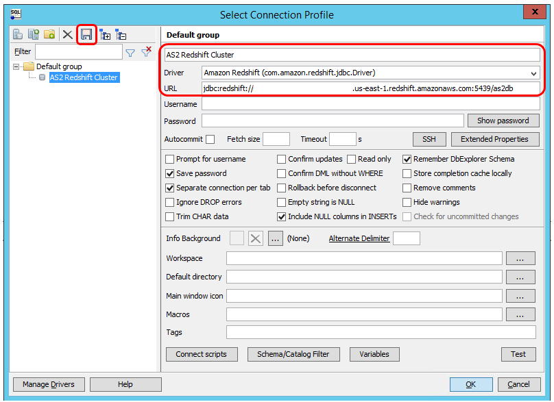This screenshot has width=554, height=402.
Task: Enable Trim CHAR data
Action: pos(169,216)
